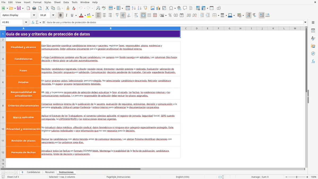Toggle Left-To-Right text direction
Screen dimensions: 318x179
coord(249,15)
